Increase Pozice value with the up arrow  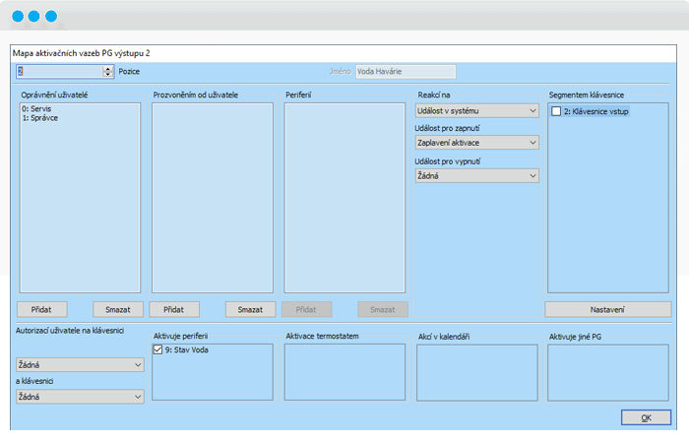(107, 68)
